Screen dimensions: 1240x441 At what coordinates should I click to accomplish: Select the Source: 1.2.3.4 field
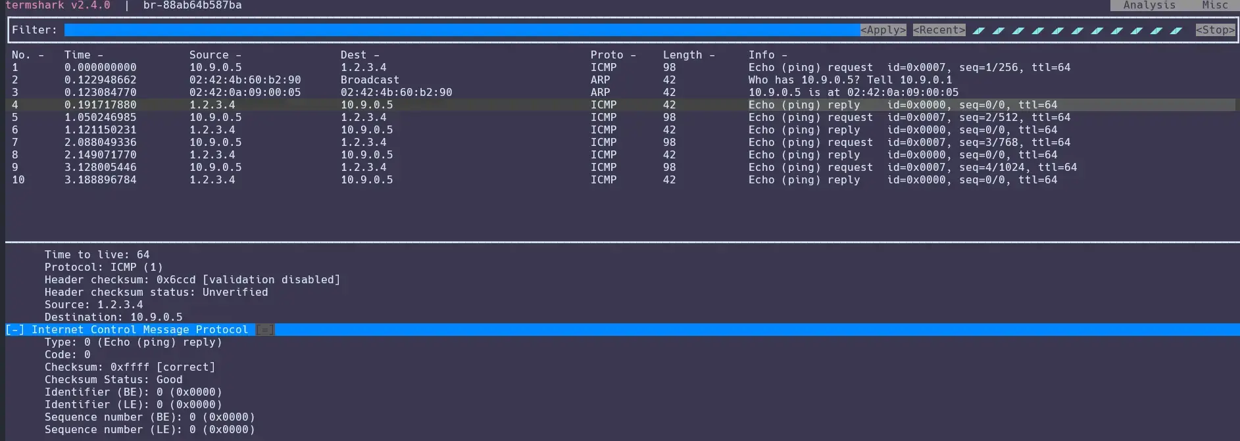pyautogui.click(x=93, y=305)
